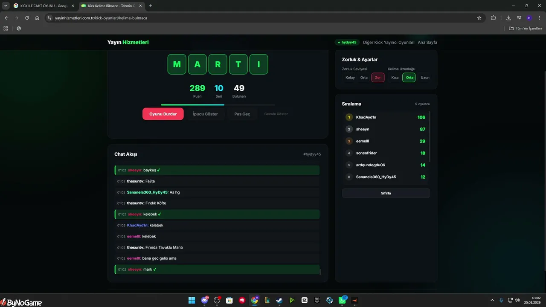The image size is (546, 307).
Task: Go to Ana Sayfa
Action: [x=427, y=42]
